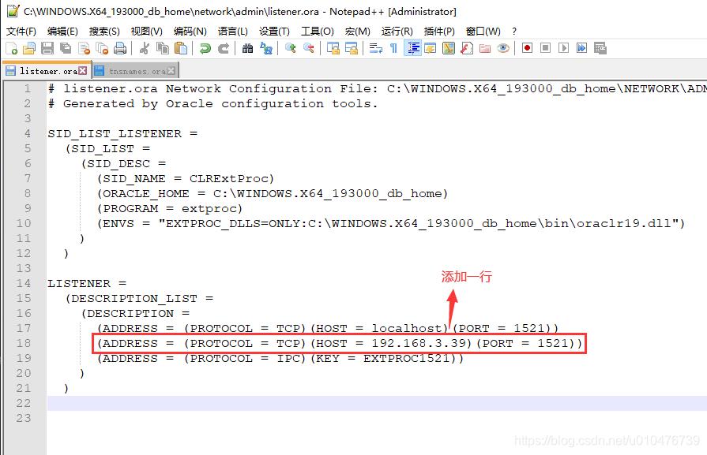Undo with the green arrow icon
The image size is (707, 455).
(205, 48)
